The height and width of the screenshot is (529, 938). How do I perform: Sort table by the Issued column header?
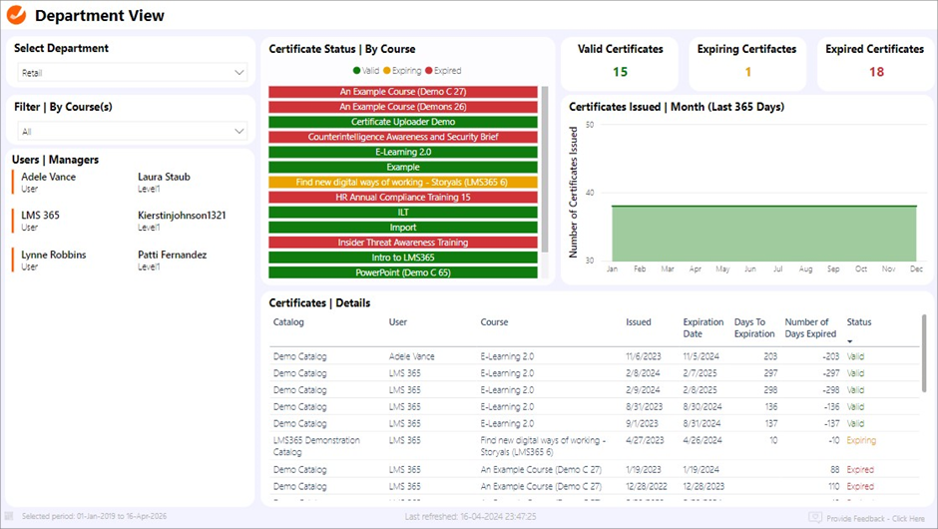(638, 322)
